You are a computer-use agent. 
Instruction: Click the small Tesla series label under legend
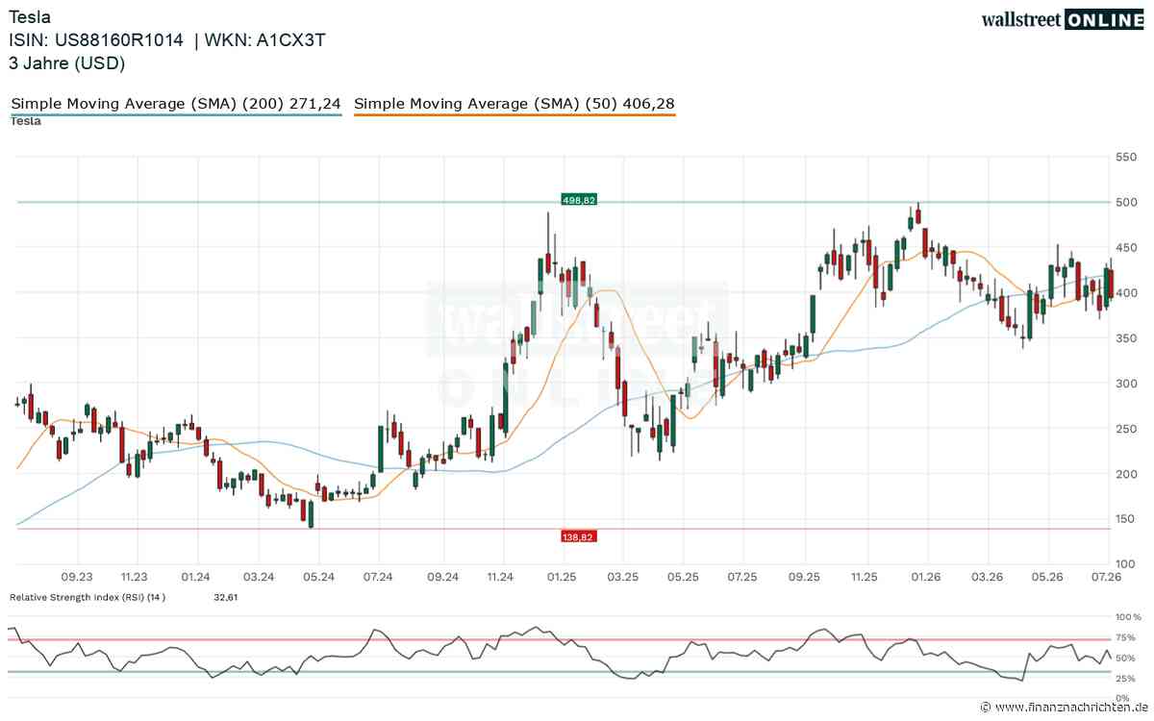click(x=26, y=121)
